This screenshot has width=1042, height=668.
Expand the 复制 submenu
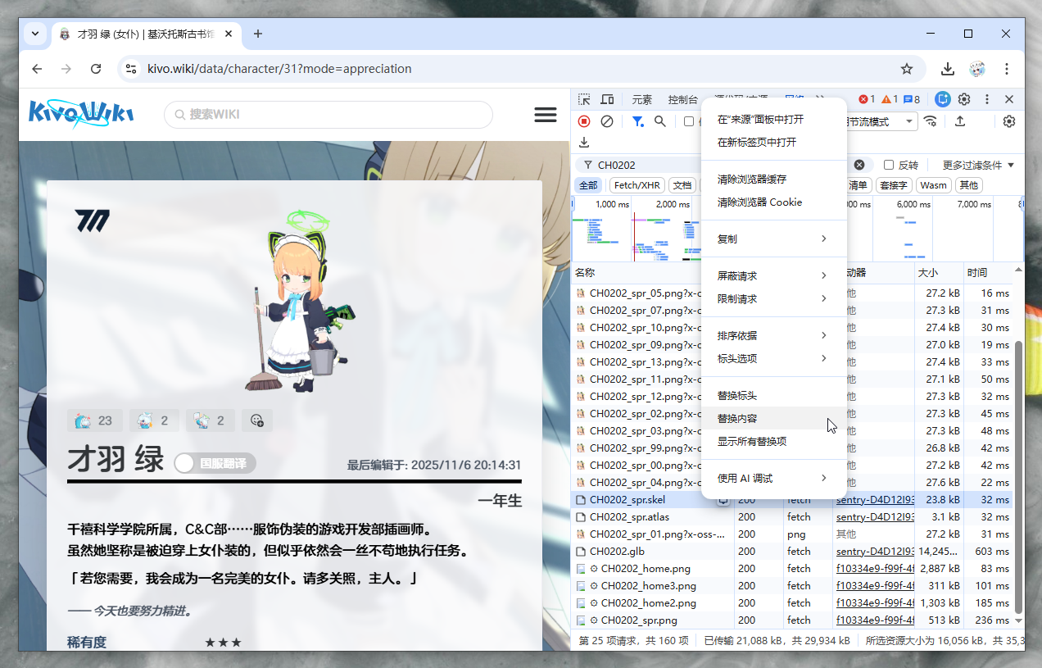click(772, 239)
